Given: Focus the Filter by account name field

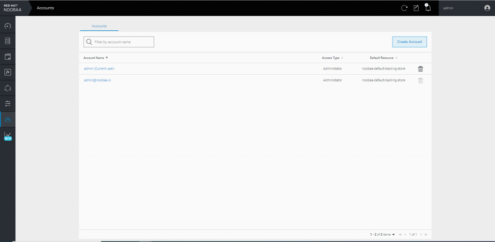Looking at the screenshot, I should pyautogui.click(x=119, y=42).
